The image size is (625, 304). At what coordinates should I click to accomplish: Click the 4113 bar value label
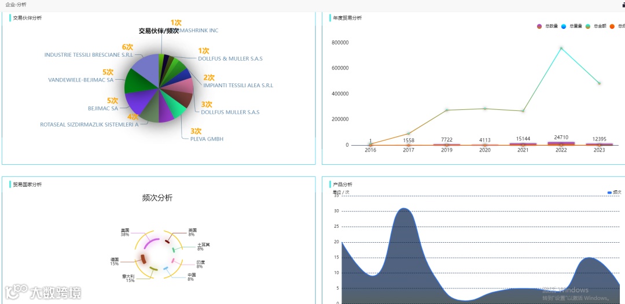(485, 140)
